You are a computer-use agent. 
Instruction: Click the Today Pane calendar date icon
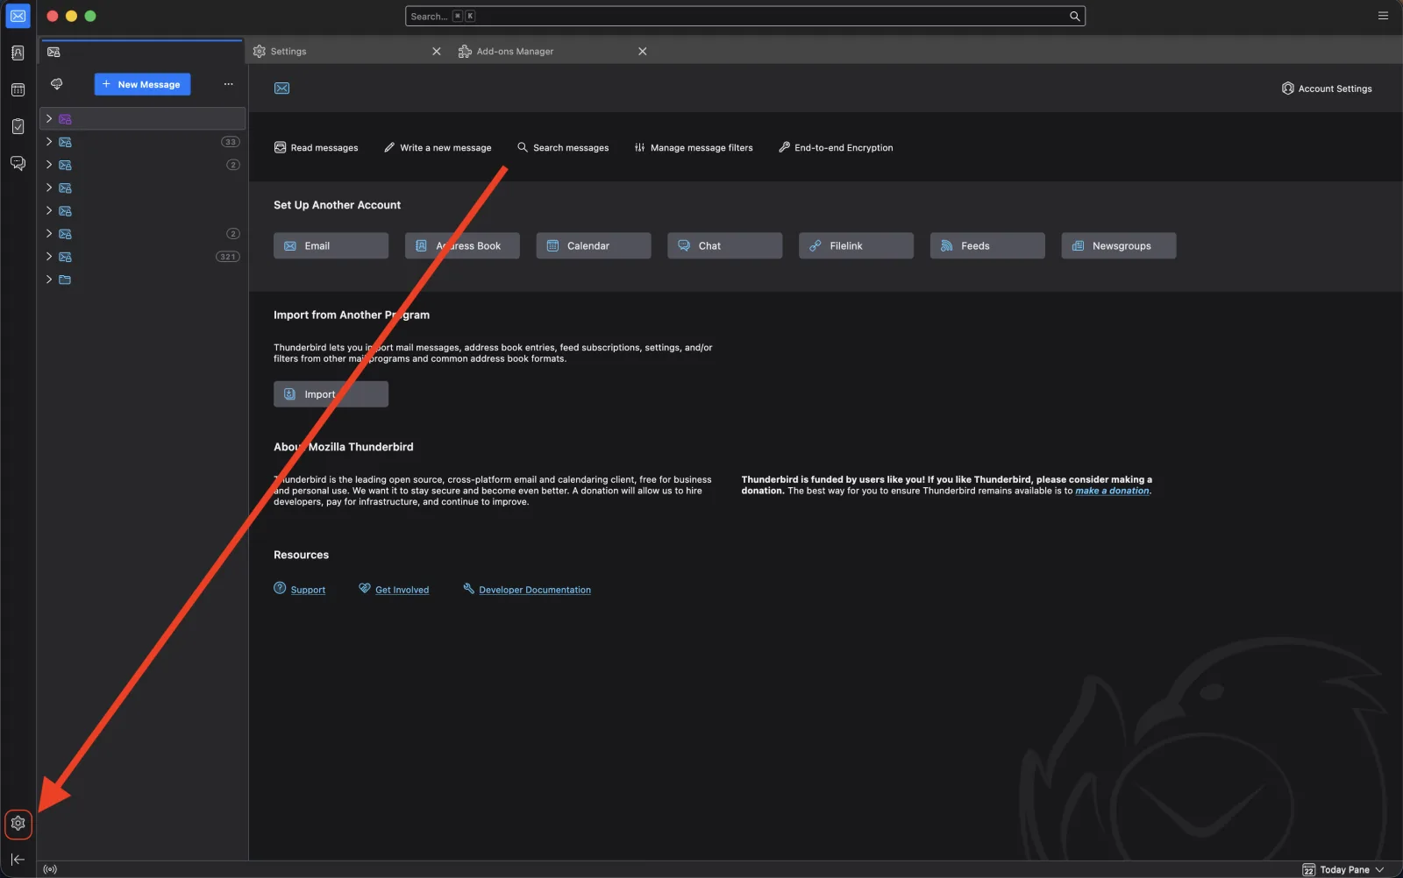pos(1308,869)
